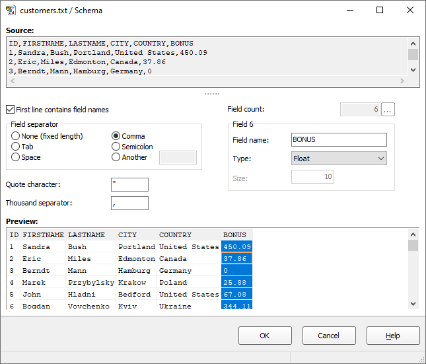The height and width of the screenshot is (364, 426).
Task: Click the Thousand separator input field
Action: tap(129, 203)
